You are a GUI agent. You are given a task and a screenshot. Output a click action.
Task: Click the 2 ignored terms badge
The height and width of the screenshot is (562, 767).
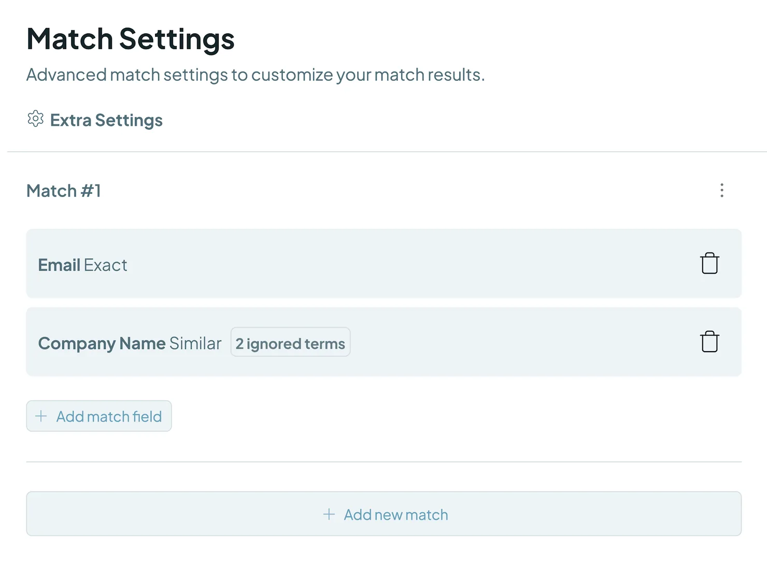click(x=290, y=342)
